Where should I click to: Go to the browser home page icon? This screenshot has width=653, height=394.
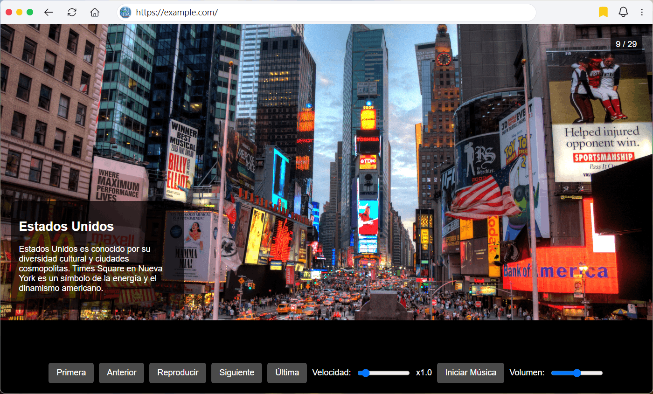(95, 13)
